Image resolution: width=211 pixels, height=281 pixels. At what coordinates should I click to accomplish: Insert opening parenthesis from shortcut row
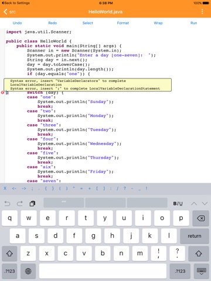tap(60, 189)
